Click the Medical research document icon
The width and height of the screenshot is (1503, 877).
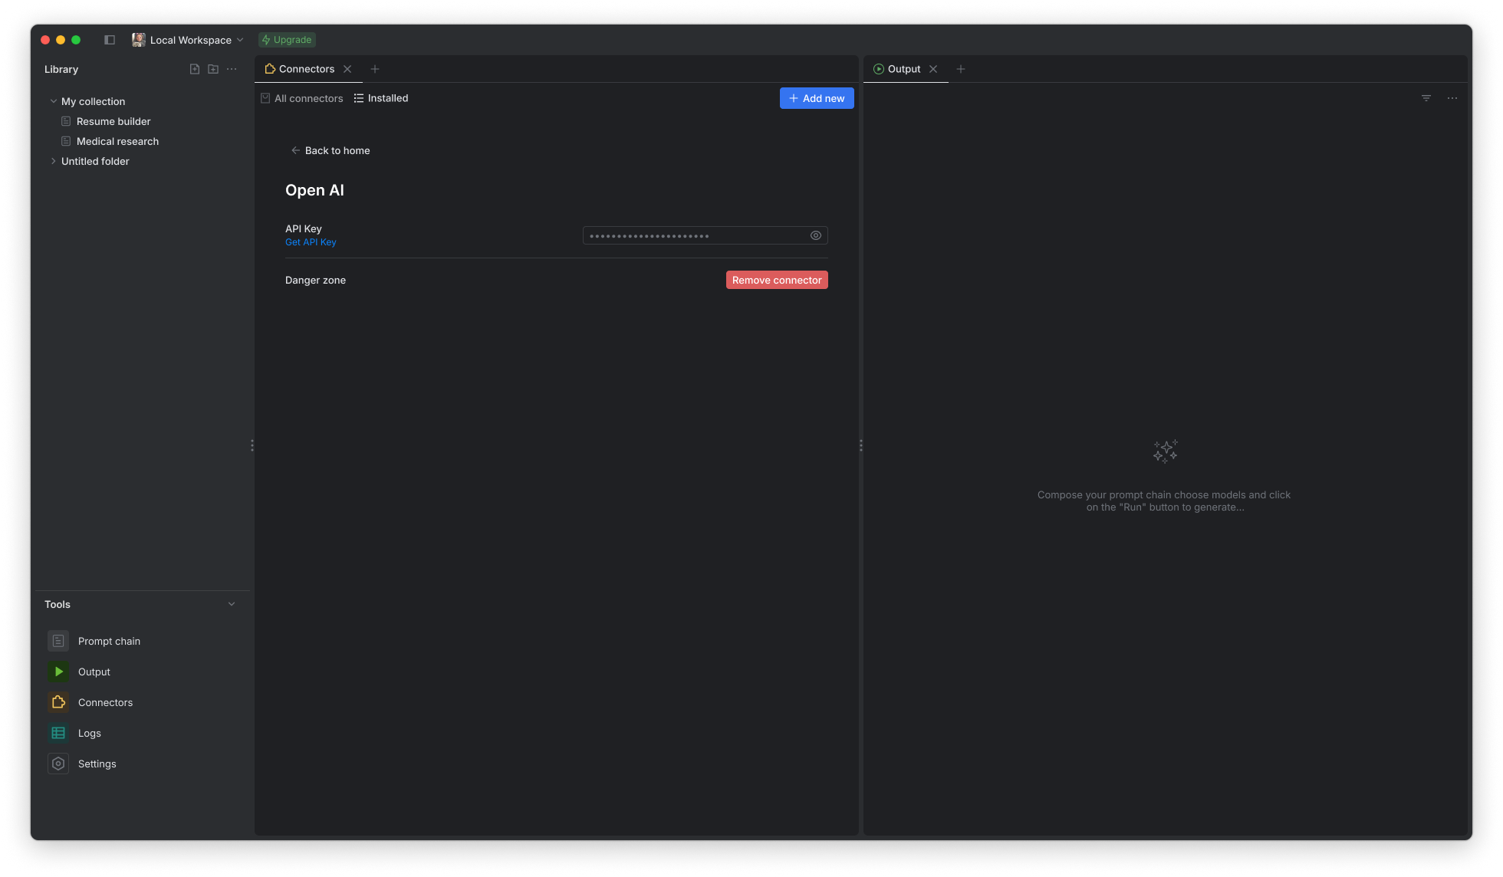click(66, 141)
